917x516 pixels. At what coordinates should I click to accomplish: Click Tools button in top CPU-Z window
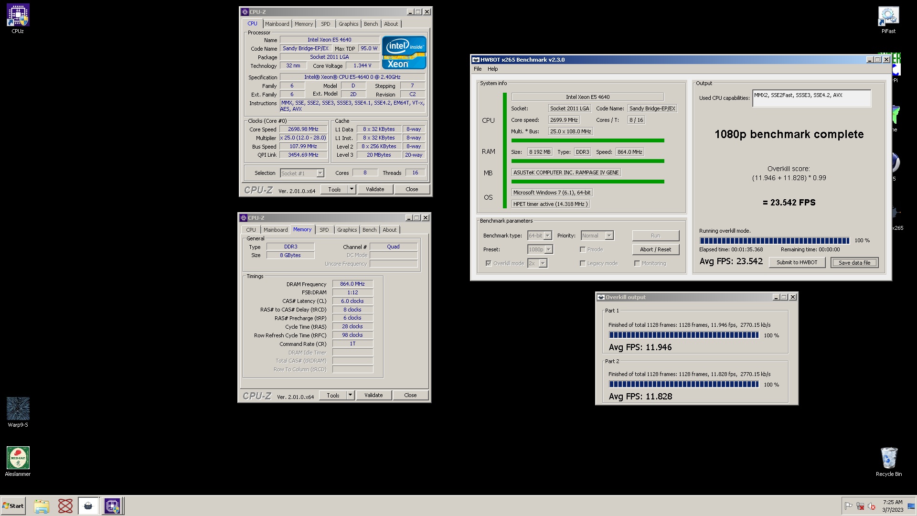coord(334,189)
